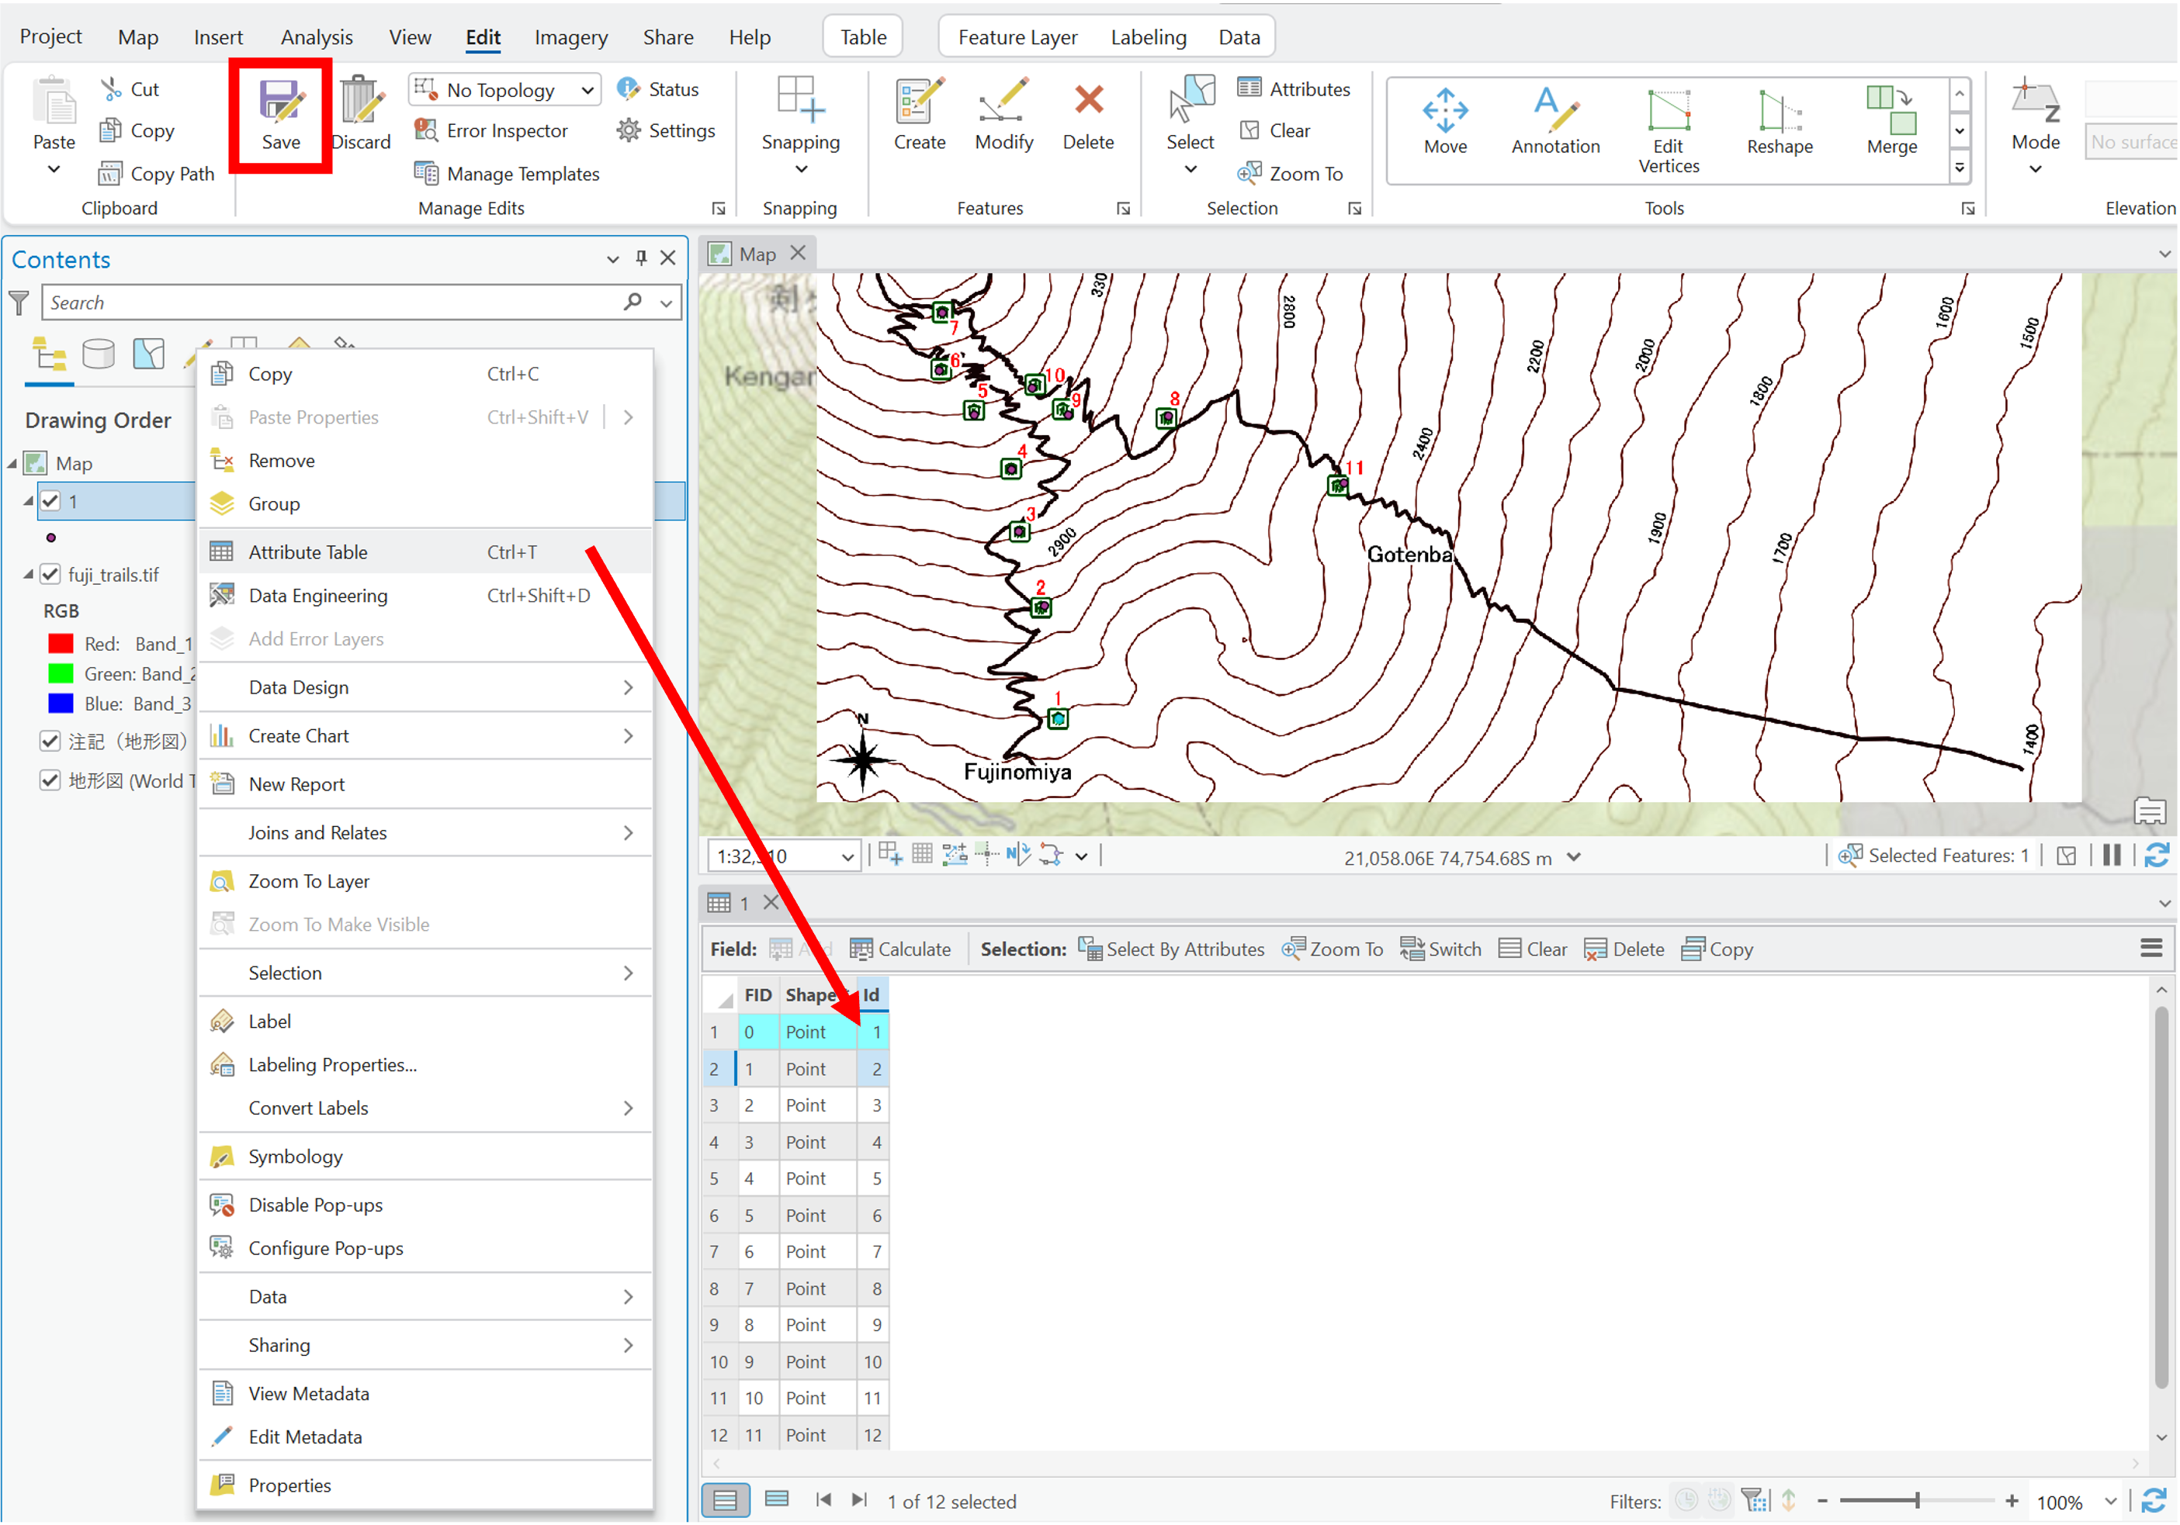This screenshot has height=1525, width=2180.
Task: Toggle visibility of fuji_trails.tif layer
Action: tap(51, 574)
